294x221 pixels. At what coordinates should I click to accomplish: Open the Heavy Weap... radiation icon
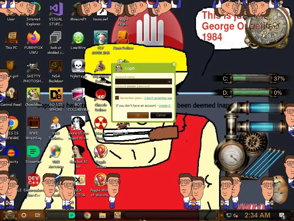[x=101, y=128]
